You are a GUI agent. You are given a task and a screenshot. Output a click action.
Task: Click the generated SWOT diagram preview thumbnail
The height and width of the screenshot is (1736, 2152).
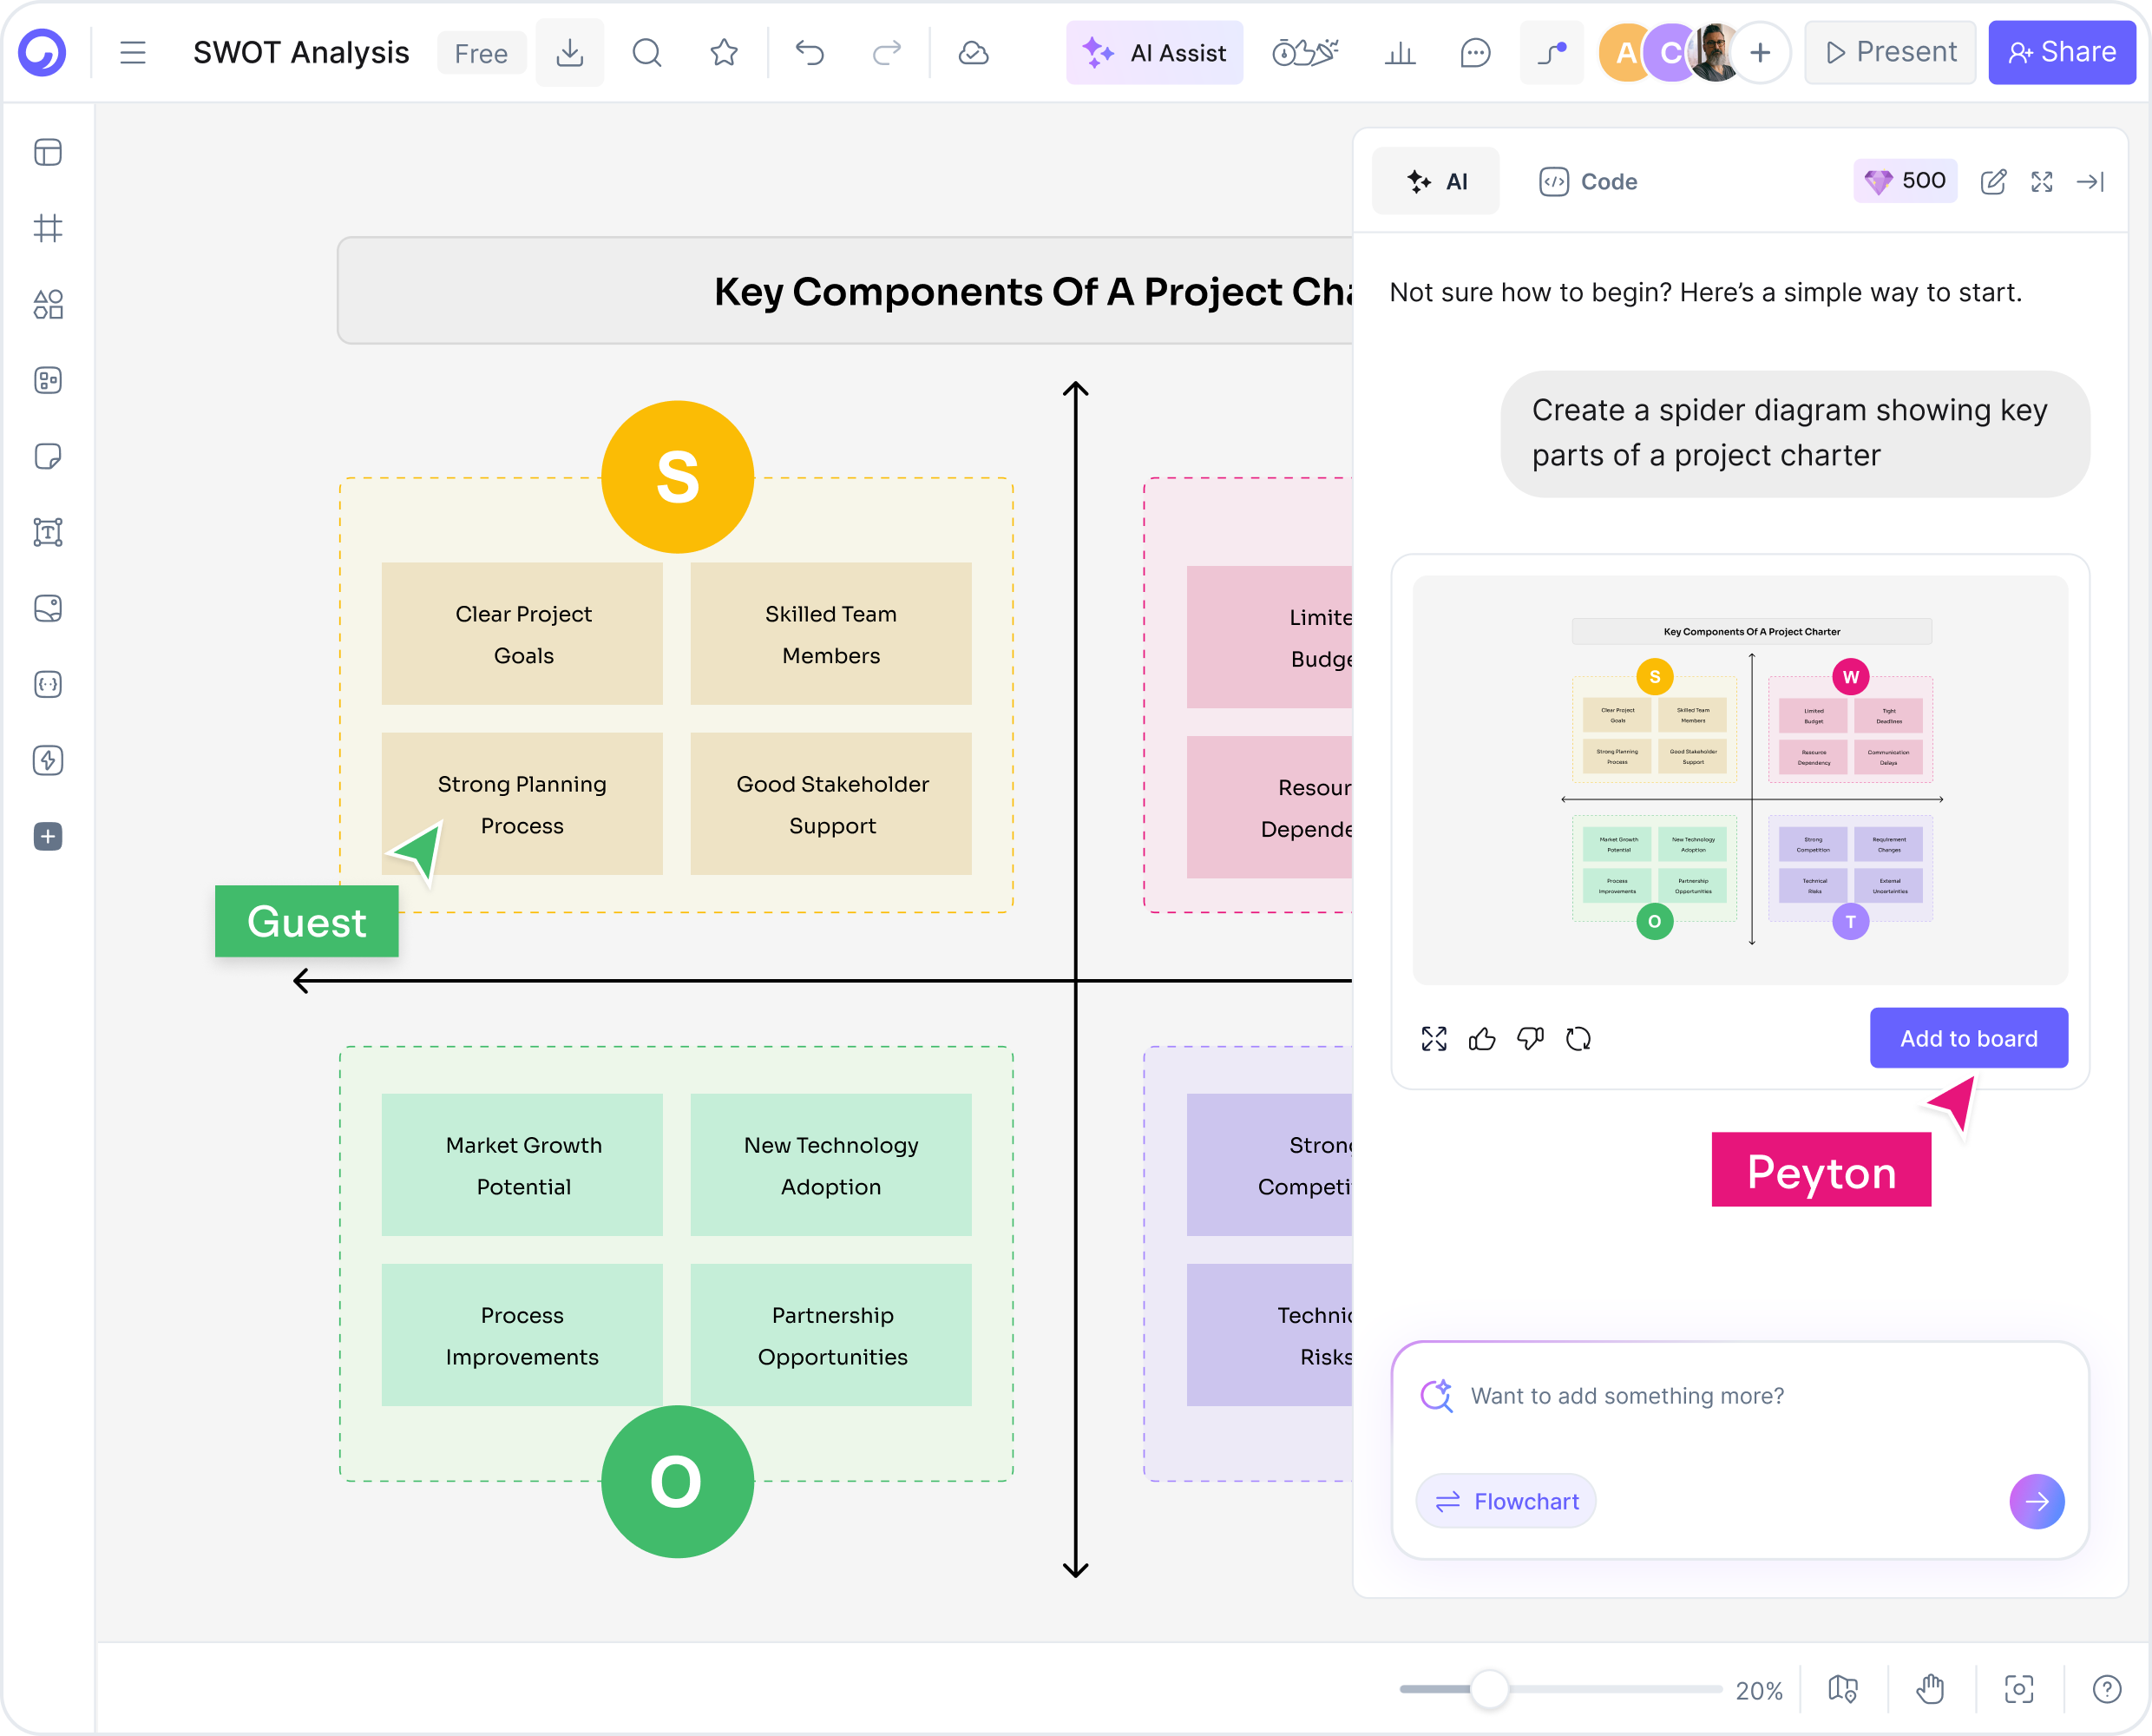[1740, 780]
